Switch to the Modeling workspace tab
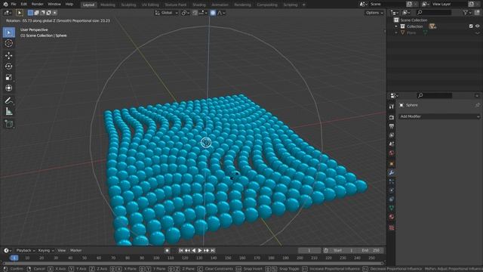Screen dimensions: 483x272 click(x=107, y=5)
